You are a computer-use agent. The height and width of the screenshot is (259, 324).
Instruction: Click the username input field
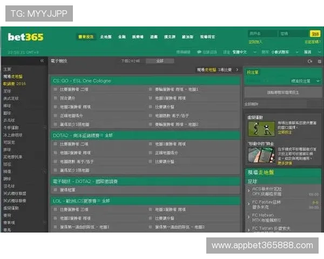(x=262, y=33)
